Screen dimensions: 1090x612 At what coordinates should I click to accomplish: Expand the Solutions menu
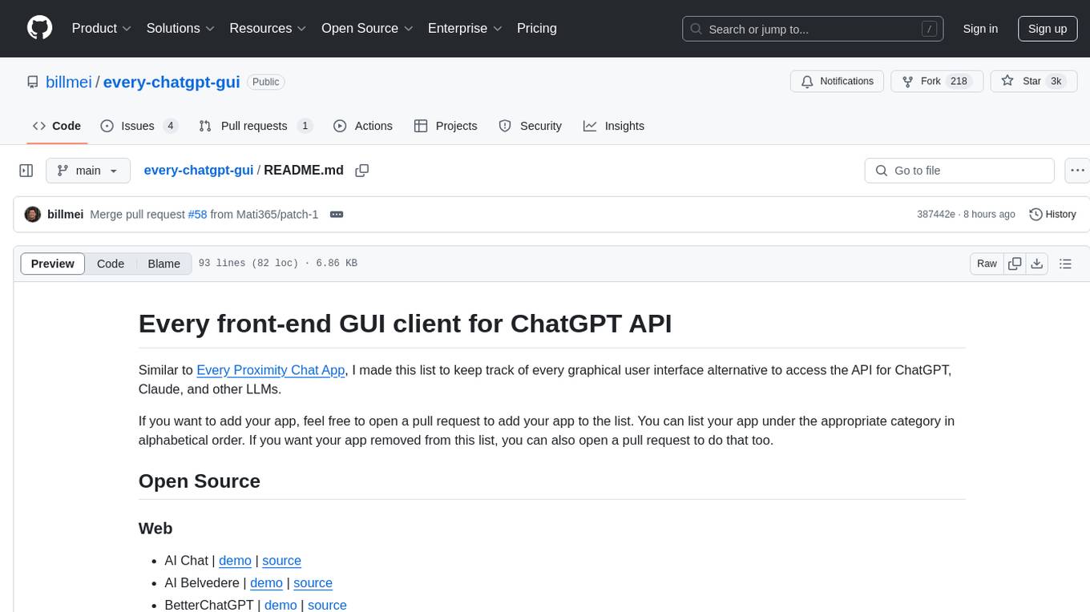click(x=180, y=28)
